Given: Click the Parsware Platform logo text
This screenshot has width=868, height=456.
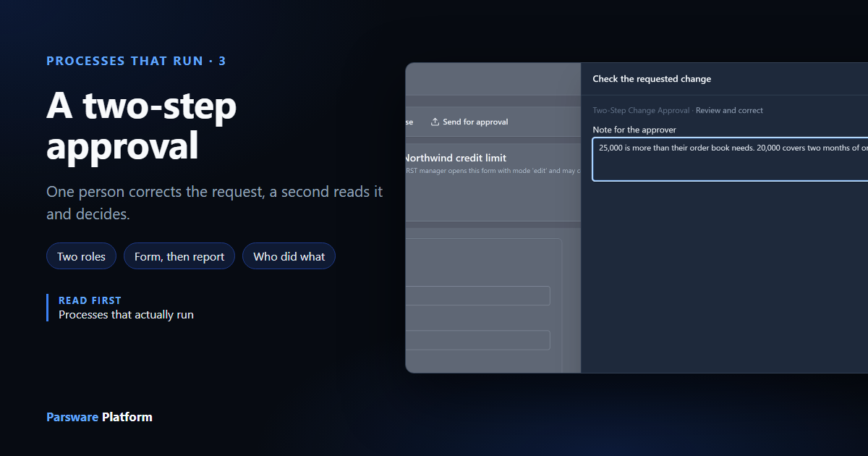Looking at the screenshot, I should (x=99, y=417).
